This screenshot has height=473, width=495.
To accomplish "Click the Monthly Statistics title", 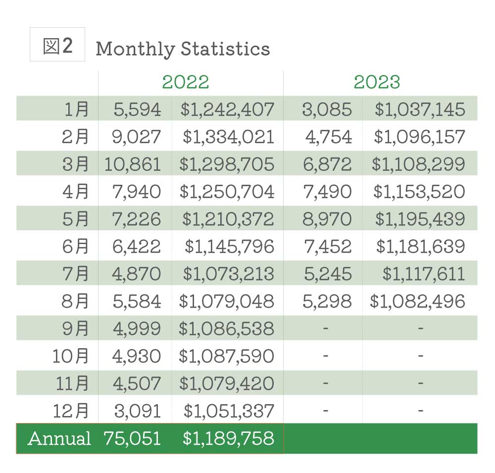I will [183, 49].
